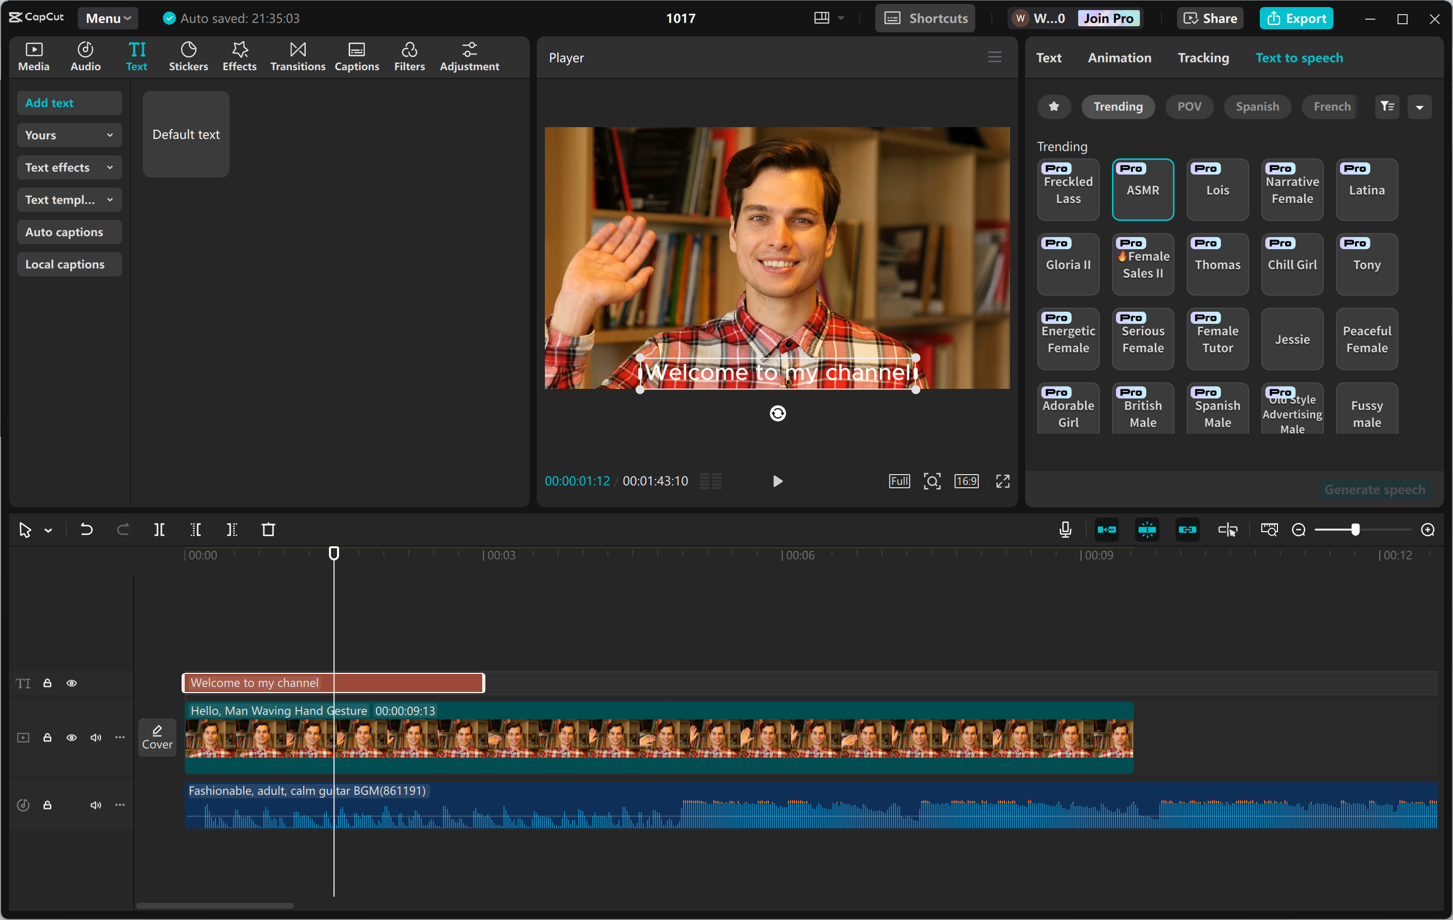Mute the BGM audio track
Viewport: 1453px width, 920px height.
pos(95,805)
